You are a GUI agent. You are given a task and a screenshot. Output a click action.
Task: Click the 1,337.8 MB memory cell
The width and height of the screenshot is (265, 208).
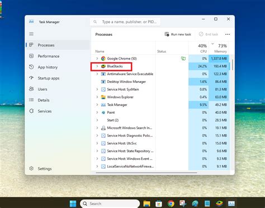tap(219, 59)
